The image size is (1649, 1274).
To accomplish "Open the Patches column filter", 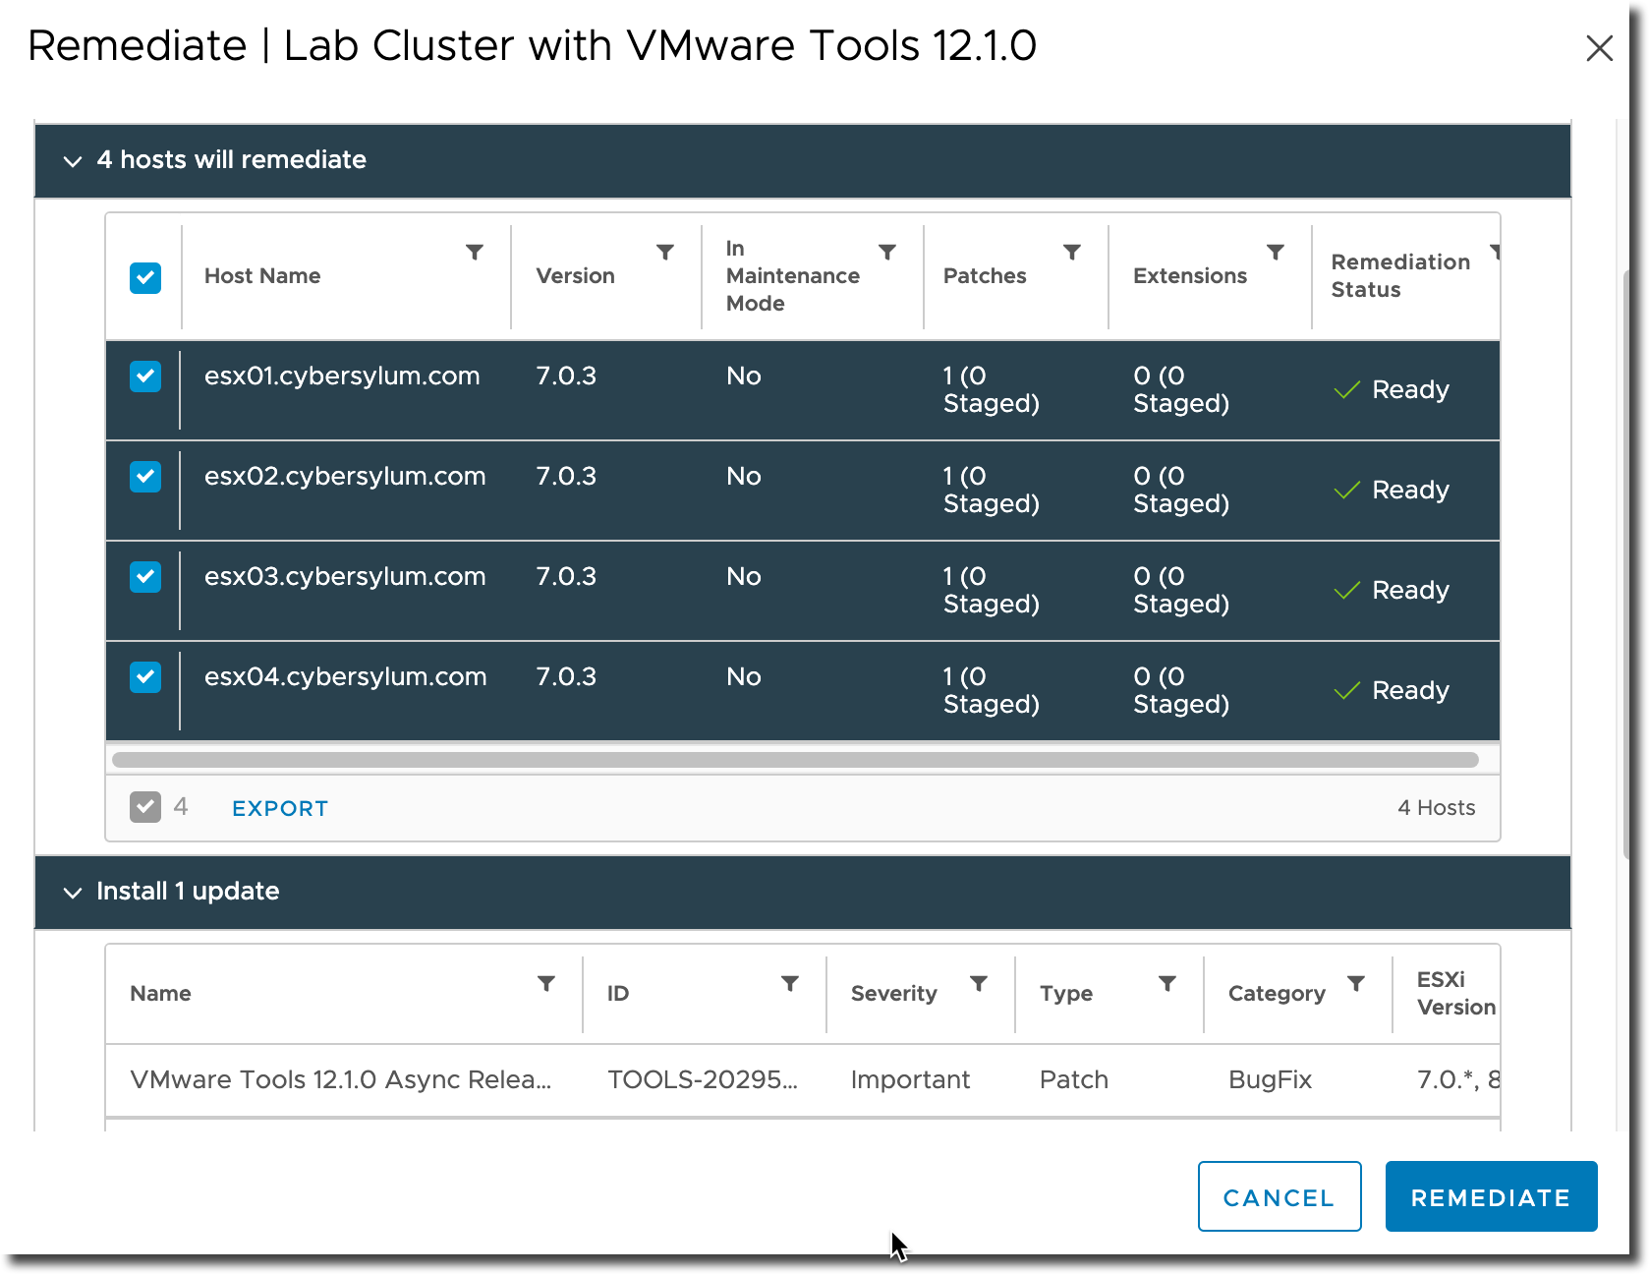I will [1072, 253].
